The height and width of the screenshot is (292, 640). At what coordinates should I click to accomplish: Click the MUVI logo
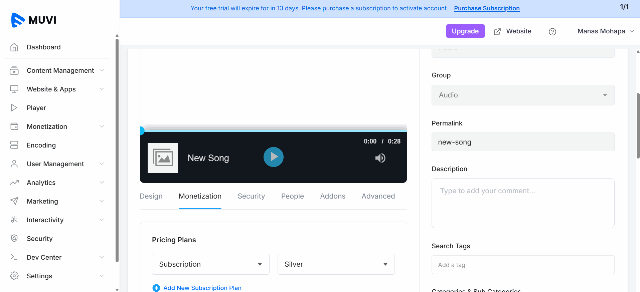[x=33, y=20]
